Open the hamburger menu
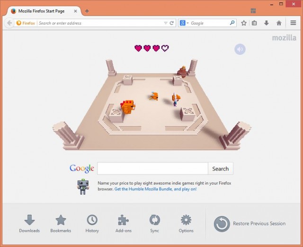This screenshot has width=303, height=247. click(293, 23)
